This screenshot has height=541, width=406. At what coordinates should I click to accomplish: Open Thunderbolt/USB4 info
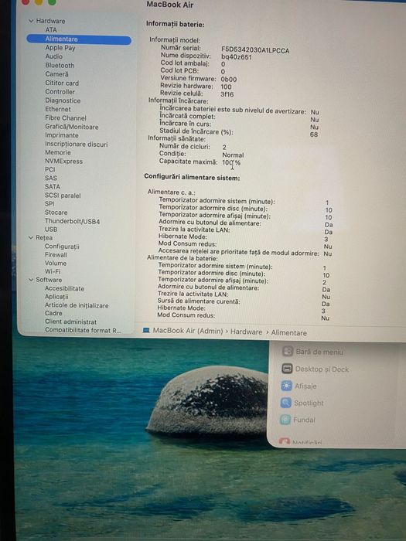click(73, 221)
